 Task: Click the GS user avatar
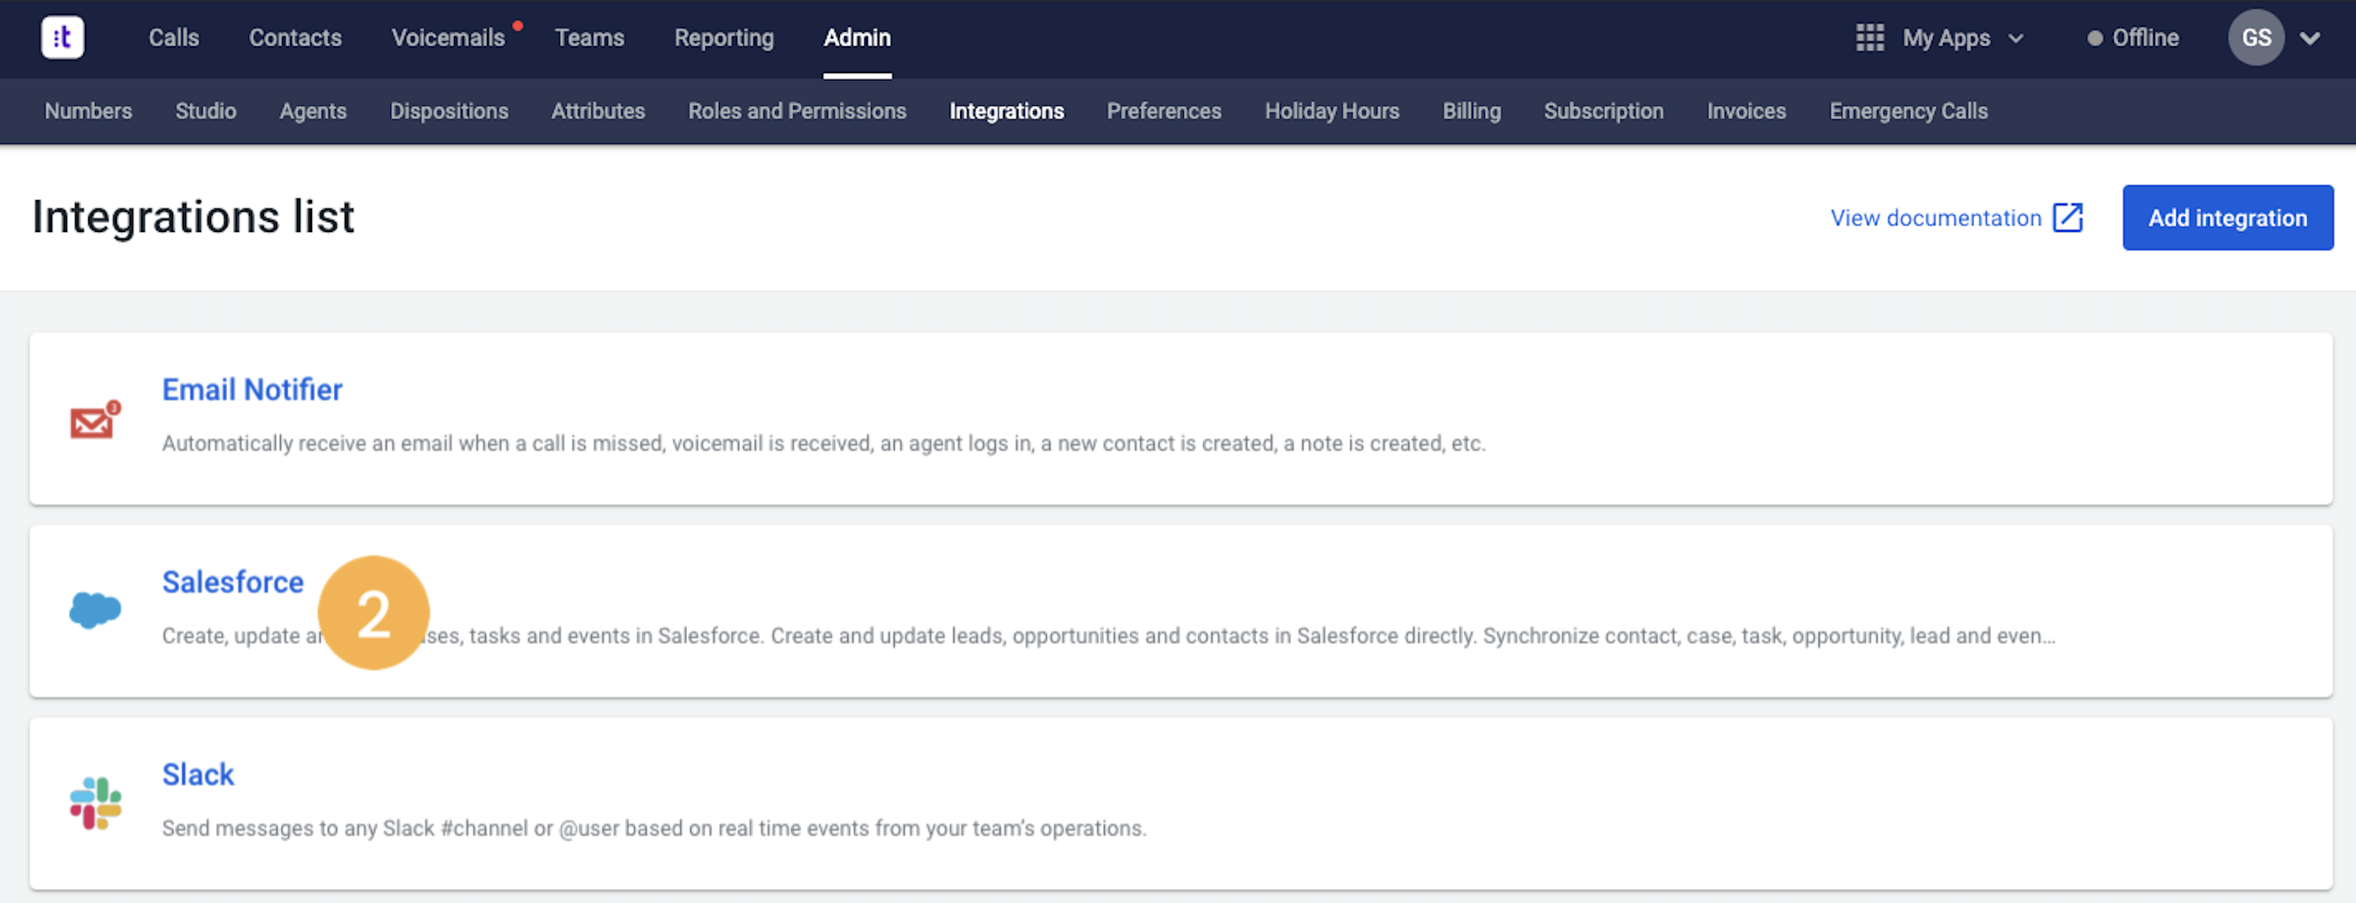coord(2255,38)
